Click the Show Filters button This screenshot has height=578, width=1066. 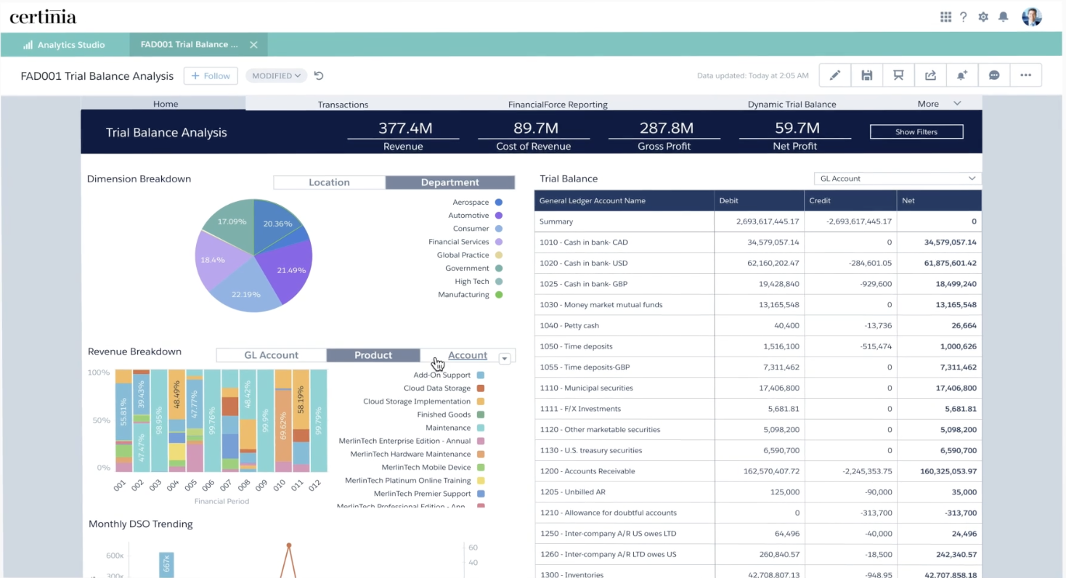[916, 131]
